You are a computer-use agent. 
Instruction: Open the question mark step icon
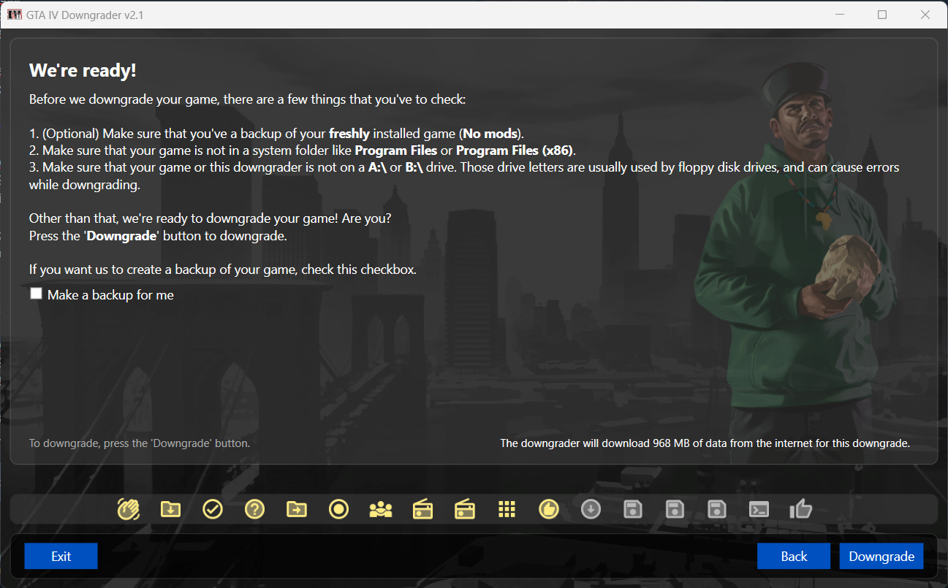254,509
